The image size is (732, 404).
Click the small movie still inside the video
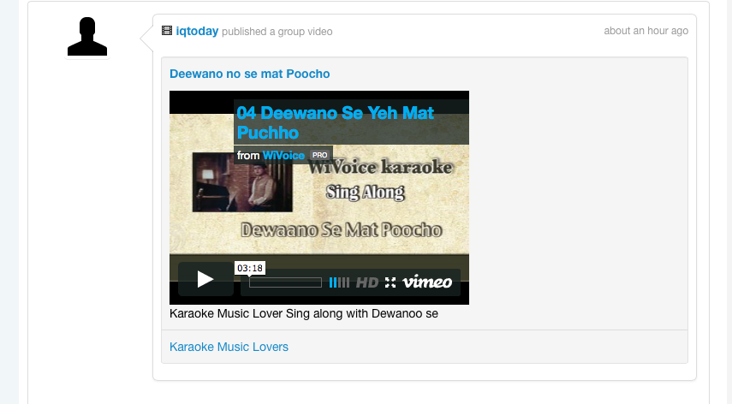(242, 182)
